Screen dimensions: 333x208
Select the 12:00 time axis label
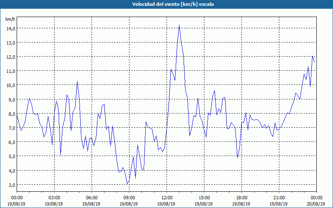167,198
